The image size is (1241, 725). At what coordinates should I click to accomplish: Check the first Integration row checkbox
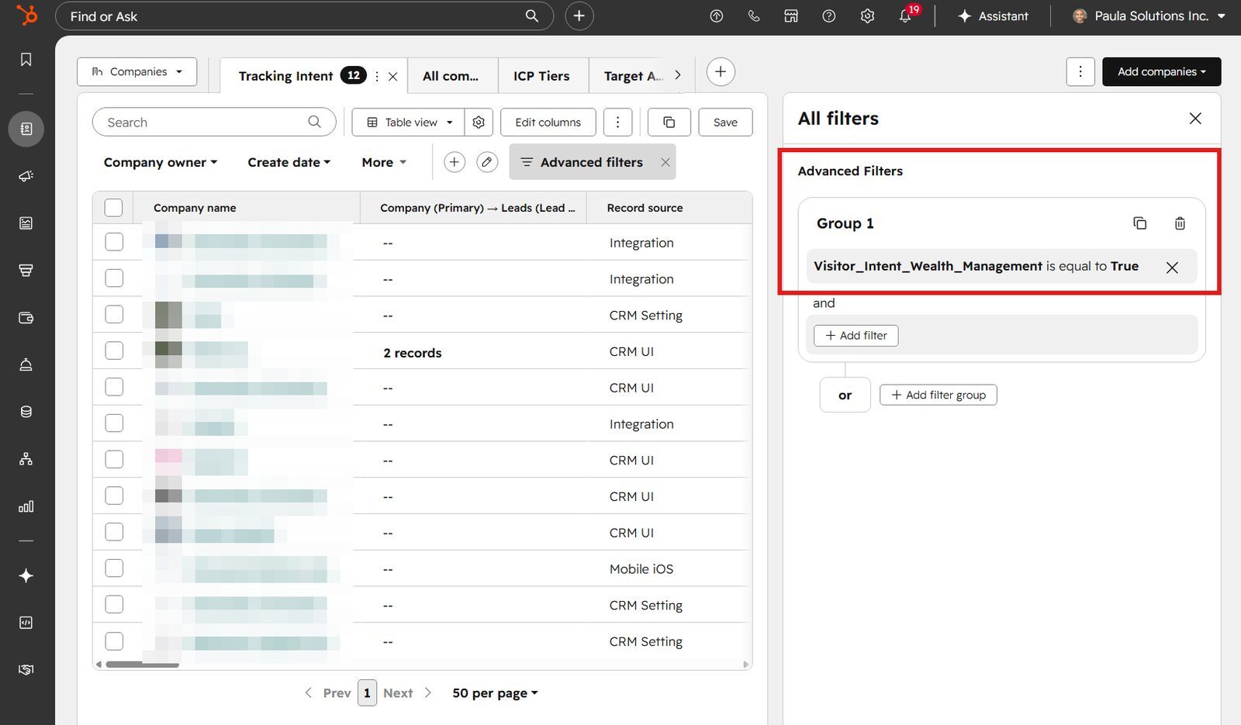[114, 242]
